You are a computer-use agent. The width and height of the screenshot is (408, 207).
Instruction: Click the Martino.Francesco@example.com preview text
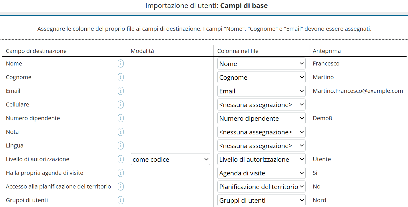(x=358, y=91)
